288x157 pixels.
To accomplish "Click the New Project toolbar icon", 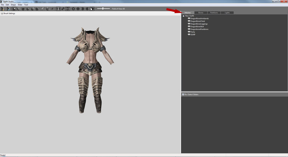I will tap(3, 9).
